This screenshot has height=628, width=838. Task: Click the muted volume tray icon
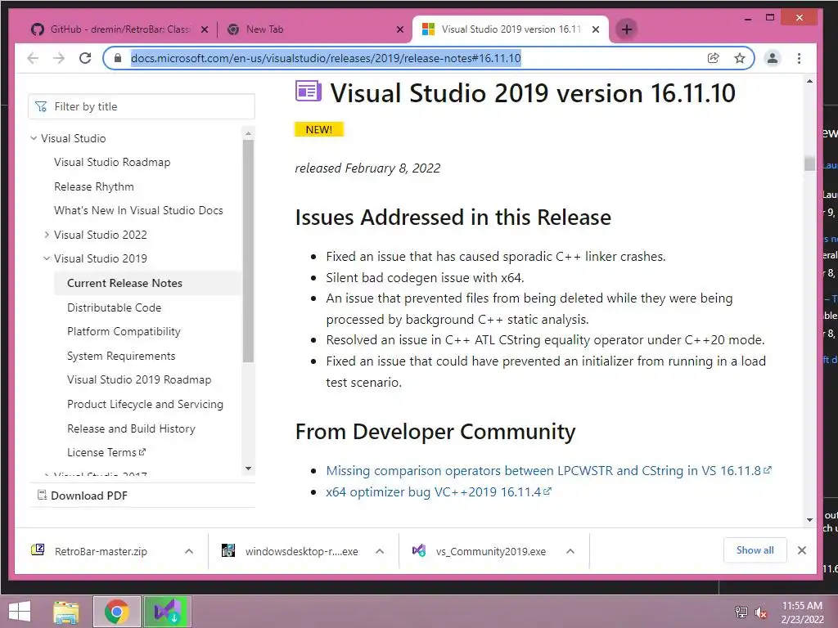pyautogui.click(x=760, y=612)
